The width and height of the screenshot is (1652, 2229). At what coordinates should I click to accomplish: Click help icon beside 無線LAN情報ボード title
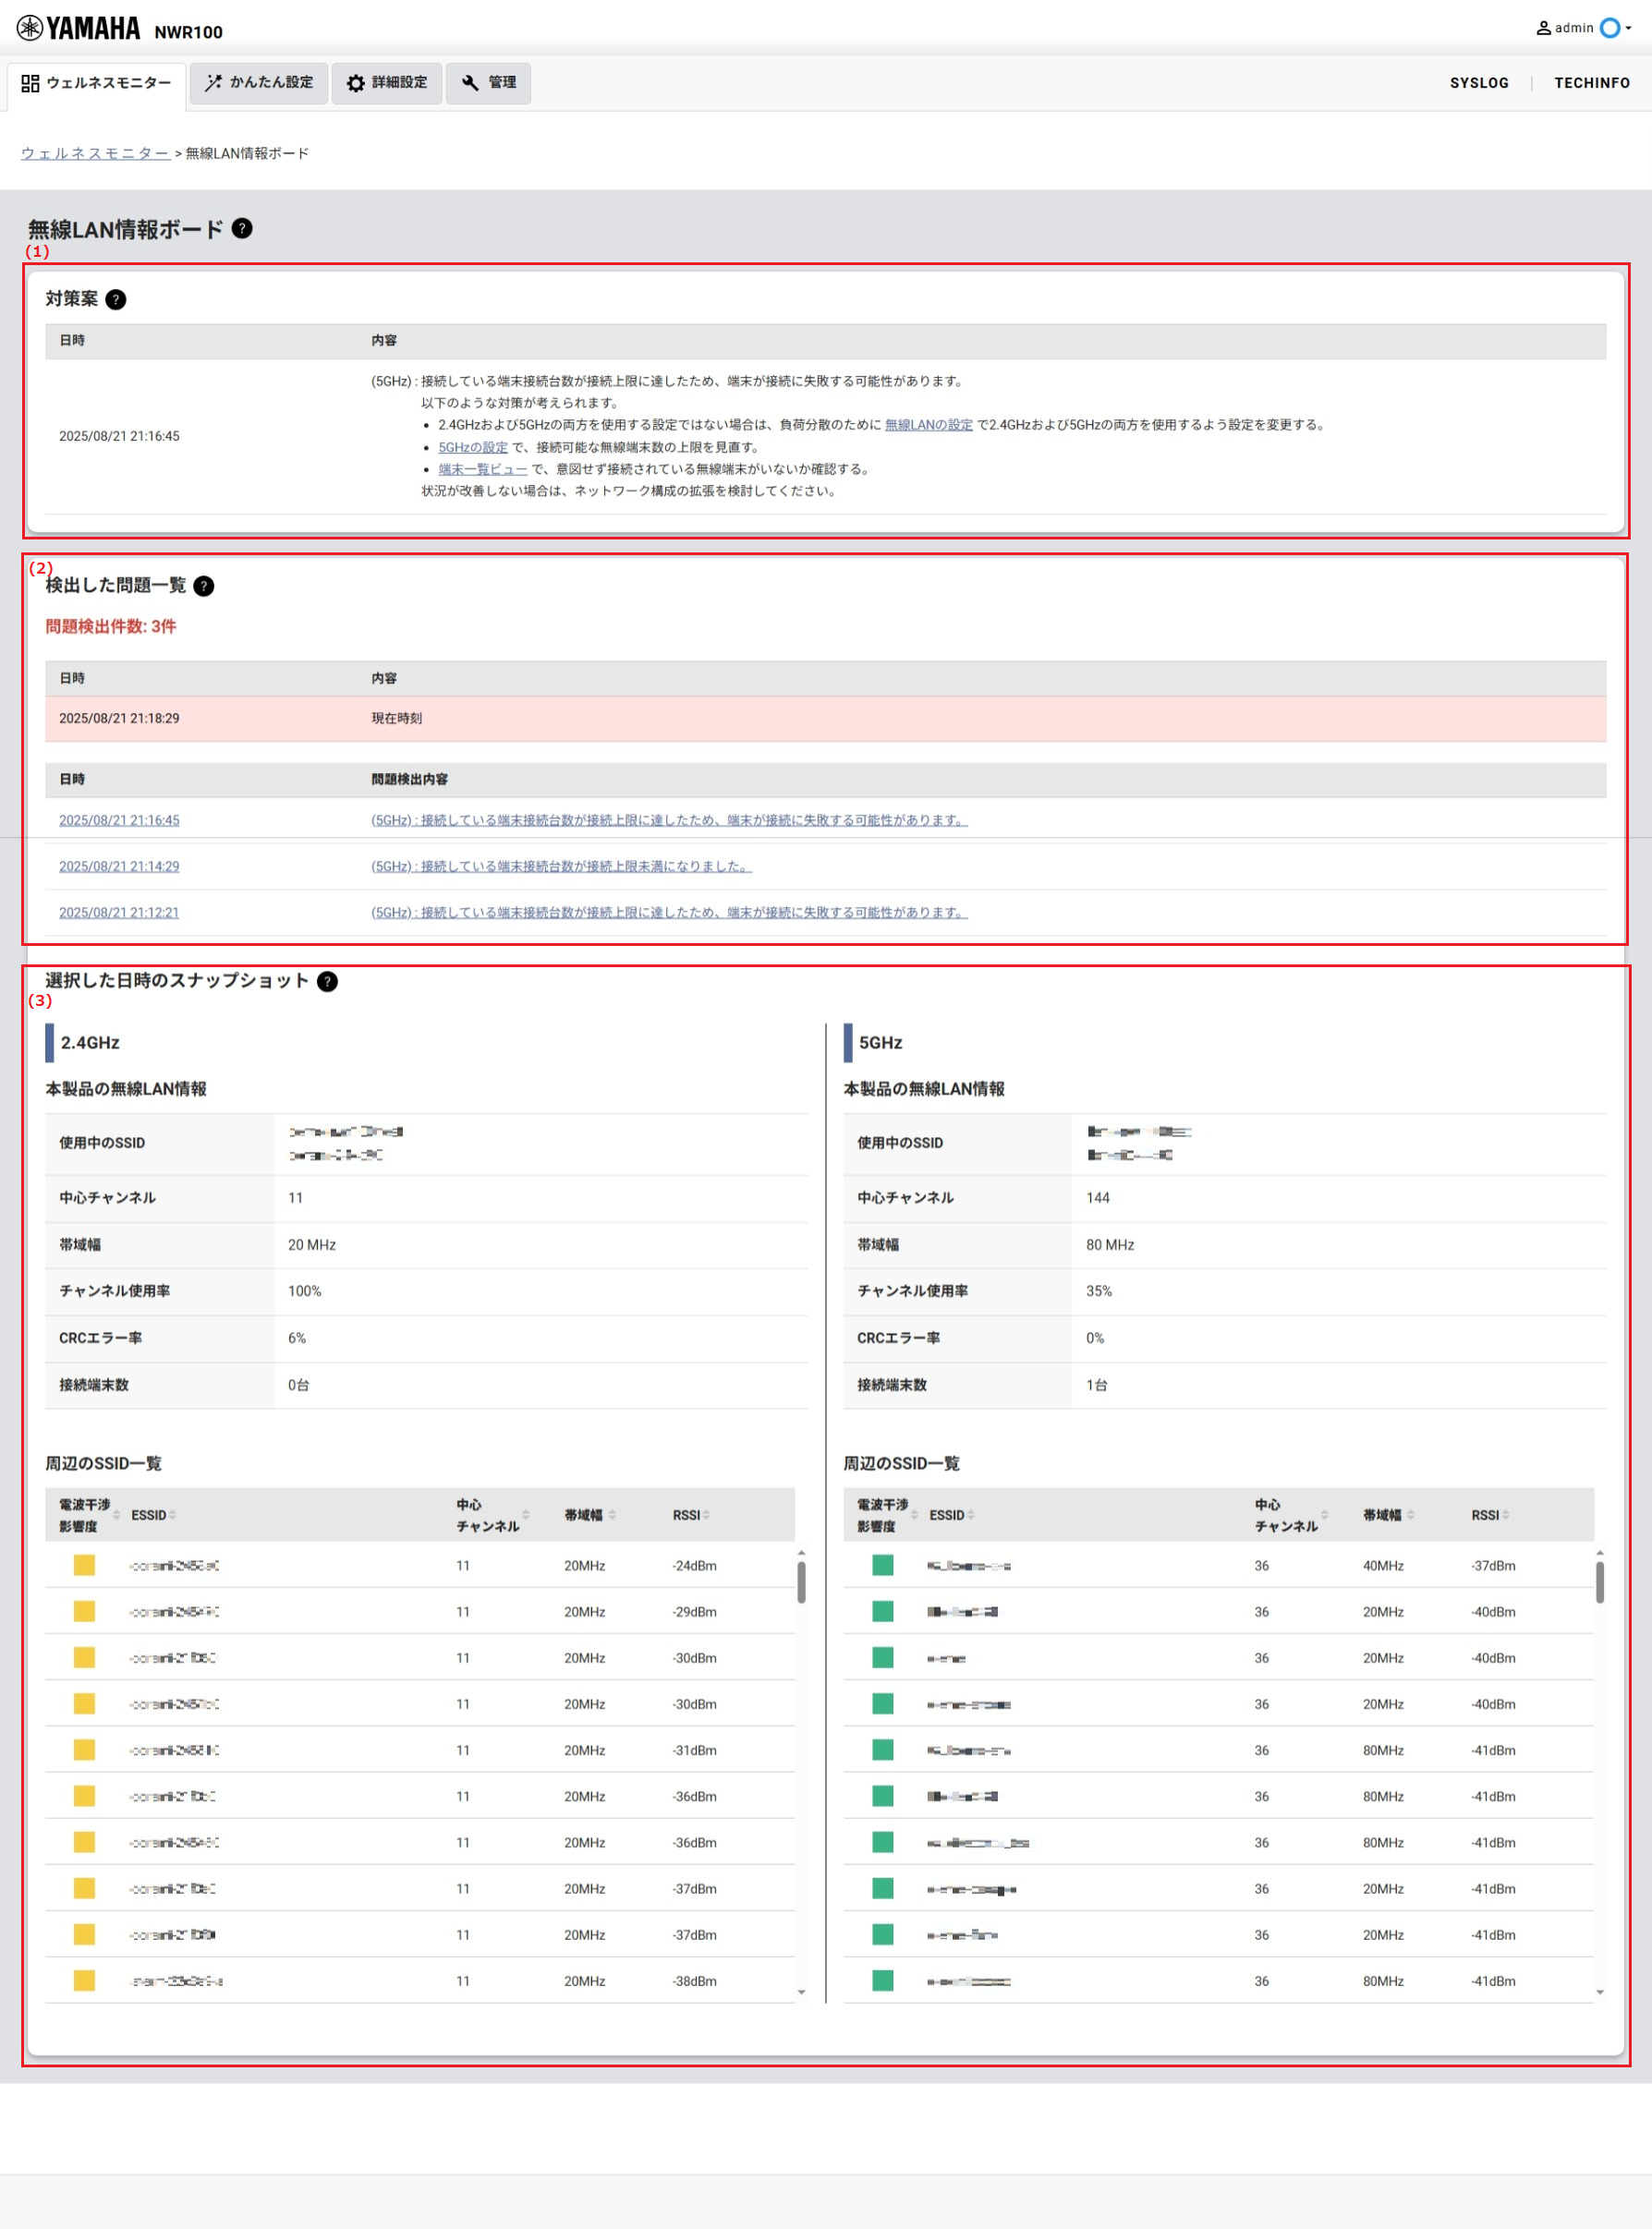pyautogui.click(x=242, y=229)
